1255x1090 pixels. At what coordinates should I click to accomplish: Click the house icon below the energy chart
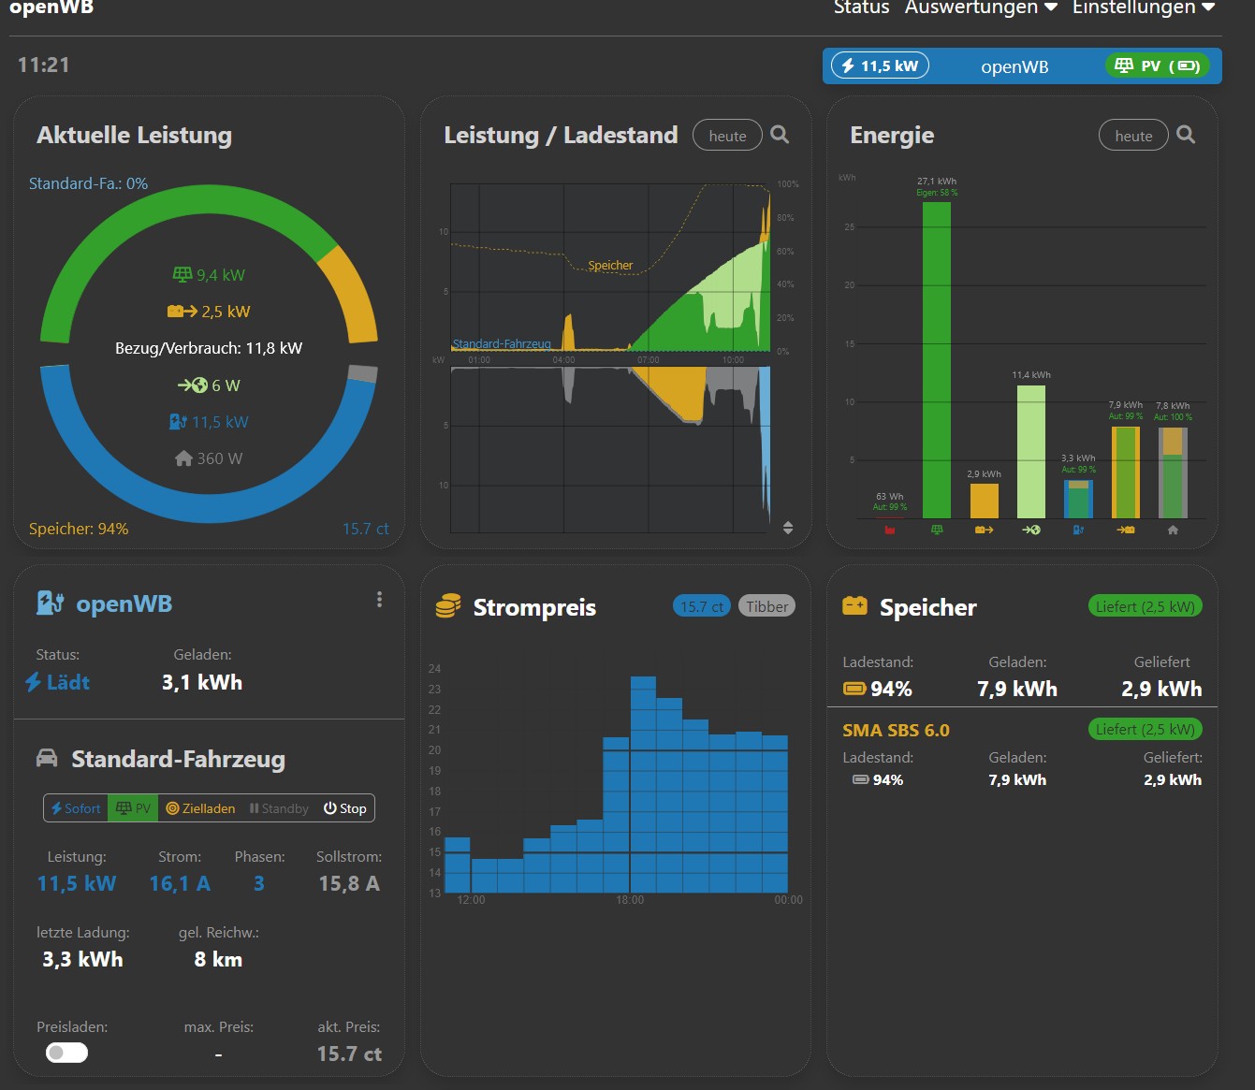tap(1173, 530)
